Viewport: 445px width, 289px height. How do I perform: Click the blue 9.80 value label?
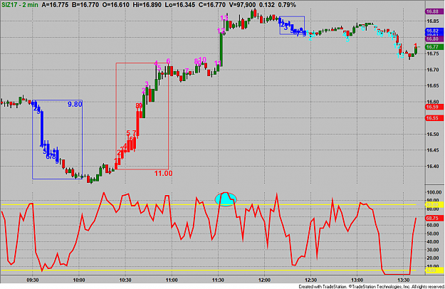pos(75,105)
